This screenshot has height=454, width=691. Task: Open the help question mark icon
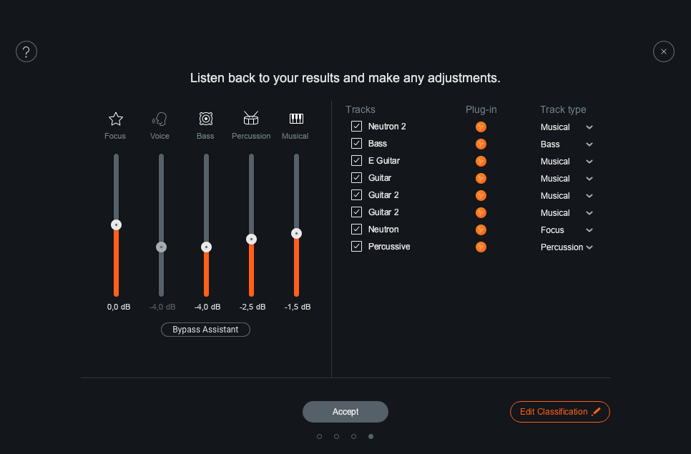pyautogui.click(x=26, y=51)
